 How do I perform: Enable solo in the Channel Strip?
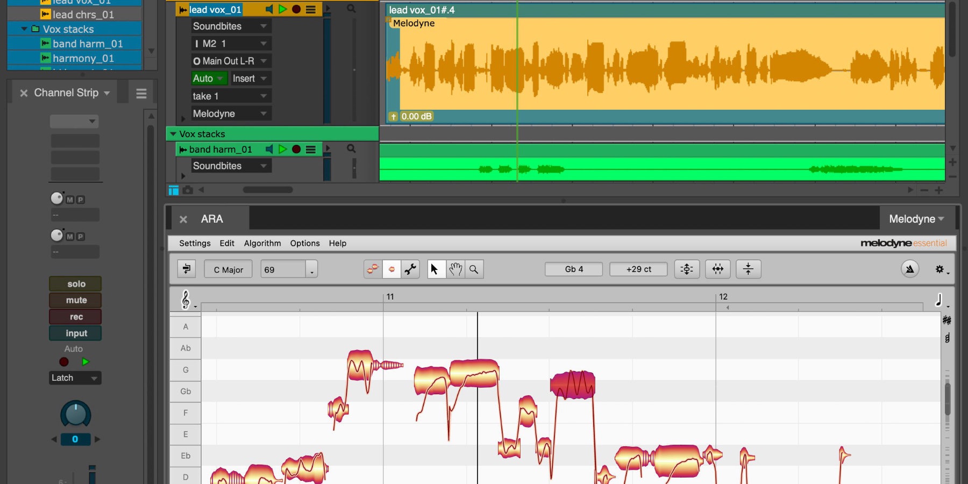(x=76, y=284)
